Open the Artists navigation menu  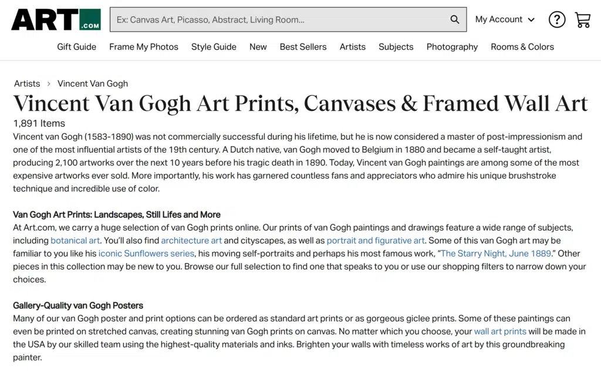pyautogui.click(x=352, y=47)
